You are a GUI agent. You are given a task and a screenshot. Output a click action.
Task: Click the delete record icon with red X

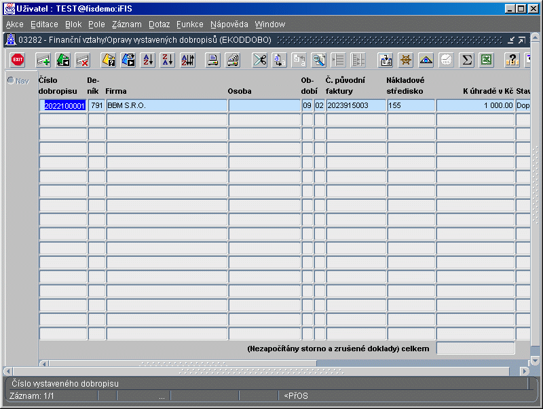tap(83, 60)
